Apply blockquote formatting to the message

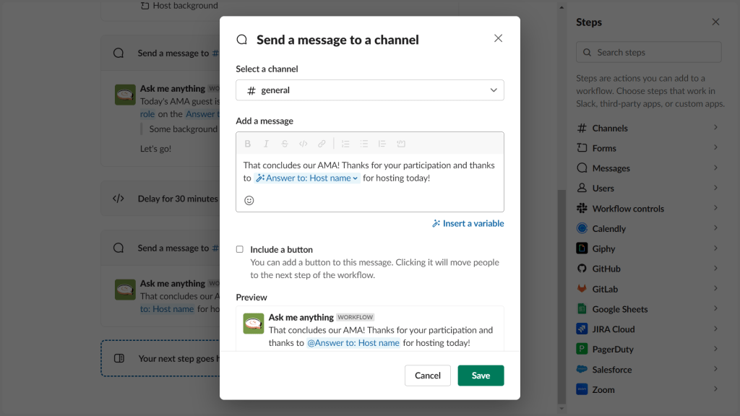coord(382,144)
